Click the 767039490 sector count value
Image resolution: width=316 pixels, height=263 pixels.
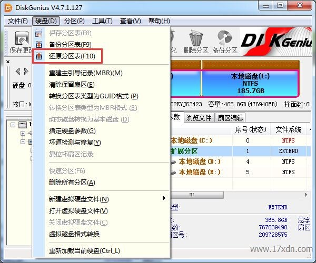[273, 227]
